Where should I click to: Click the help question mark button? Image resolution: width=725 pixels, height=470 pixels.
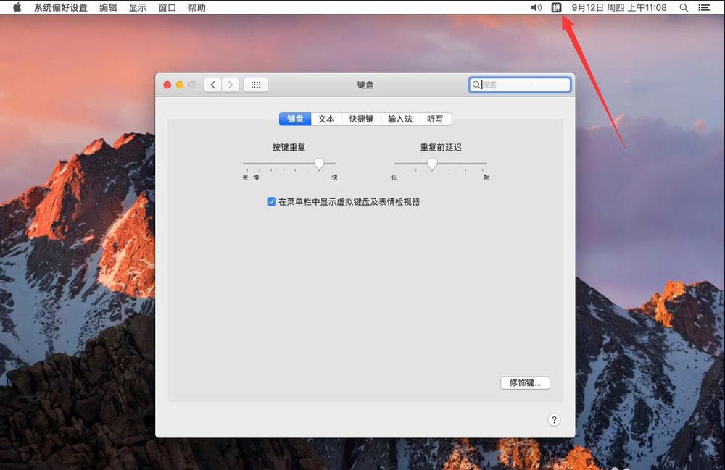554,419
